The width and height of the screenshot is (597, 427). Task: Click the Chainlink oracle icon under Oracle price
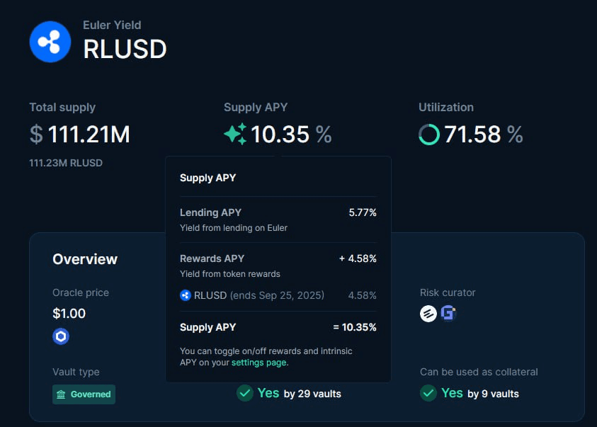(x=61, y=336)
